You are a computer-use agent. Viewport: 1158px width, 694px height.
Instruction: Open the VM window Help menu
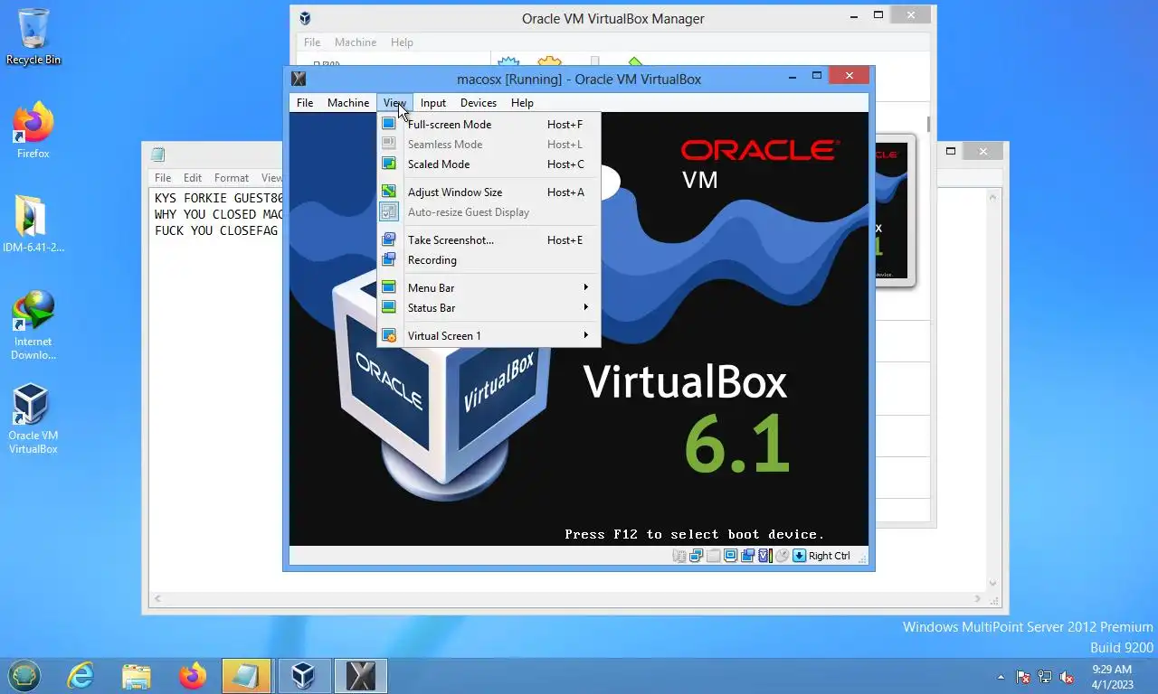point(522,103)
